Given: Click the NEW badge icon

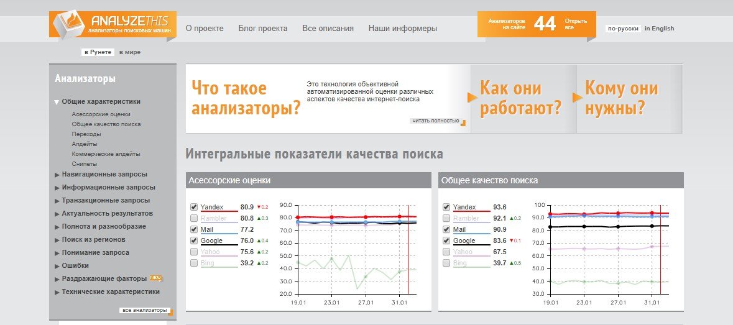Looking at the screenshot, I should coord(155,278).
